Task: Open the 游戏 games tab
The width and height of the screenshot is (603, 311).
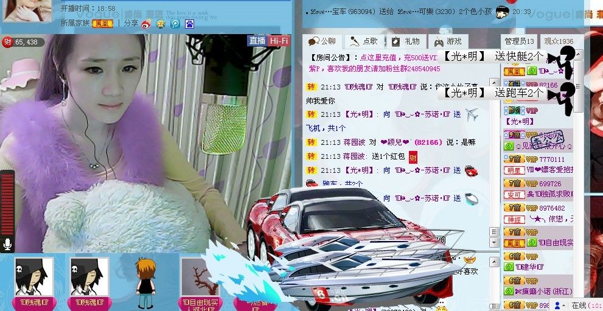Action: tap(448, 41)
